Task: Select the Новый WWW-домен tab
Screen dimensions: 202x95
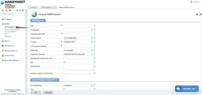Action: click(66, 8)
